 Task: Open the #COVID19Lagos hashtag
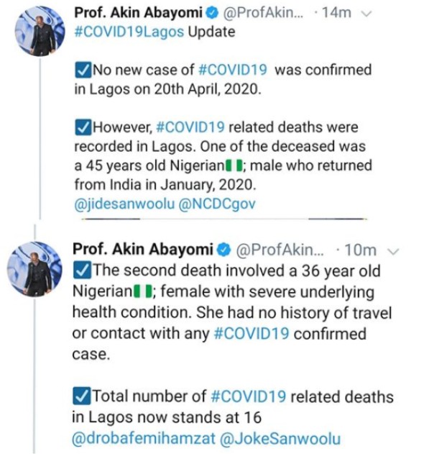[129, 32]
